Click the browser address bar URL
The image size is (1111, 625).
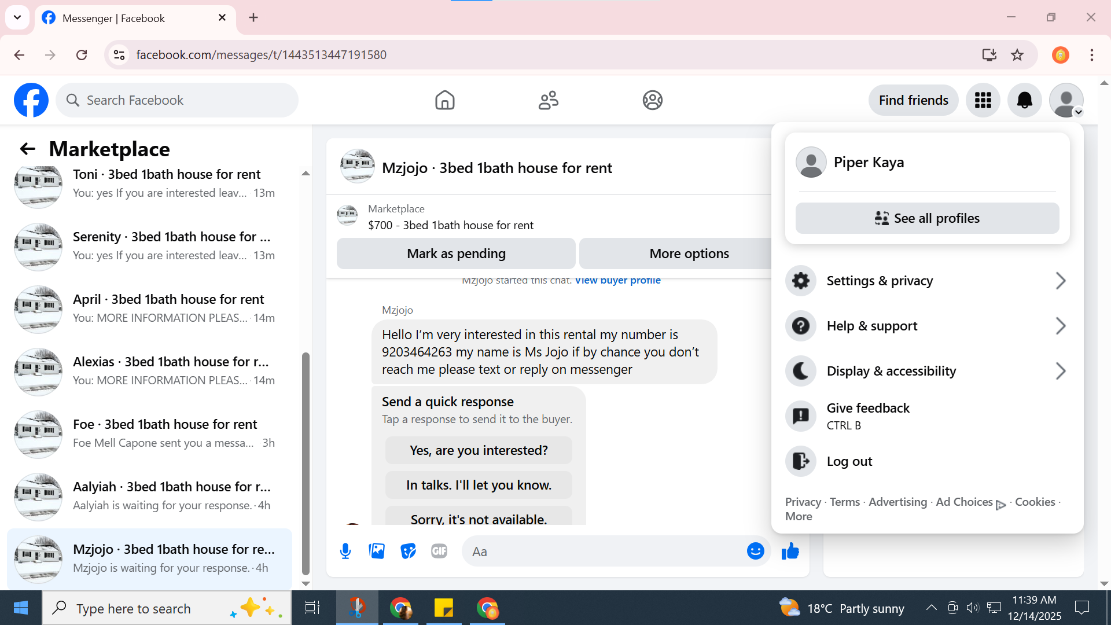pyautogui.click(x=261, y=55)
